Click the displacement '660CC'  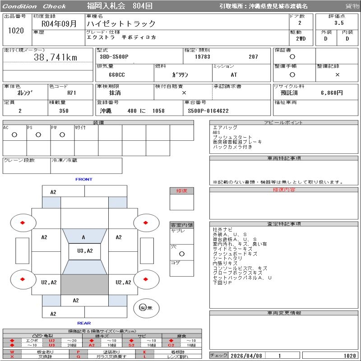pos(117,75)
